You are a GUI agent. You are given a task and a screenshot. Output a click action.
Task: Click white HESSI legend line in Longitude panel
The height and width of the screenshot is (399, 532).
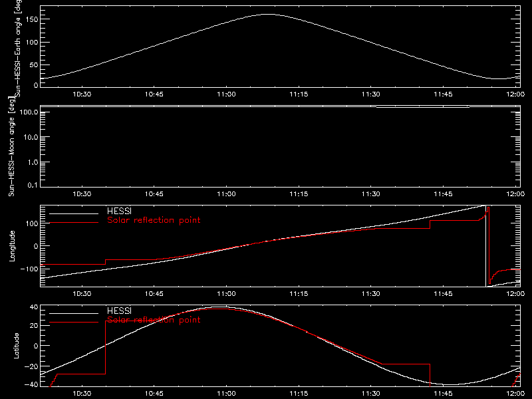click(x=74, y=213)
